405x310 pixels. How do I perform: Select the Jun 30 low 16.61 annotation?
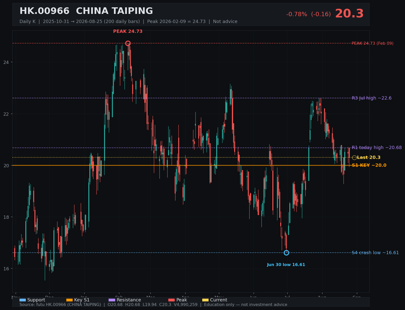tap(286, 265)
